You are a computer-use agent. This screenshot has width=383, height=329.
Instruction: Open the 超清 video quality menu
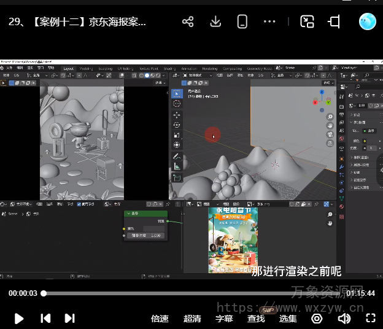pos(192,319)
